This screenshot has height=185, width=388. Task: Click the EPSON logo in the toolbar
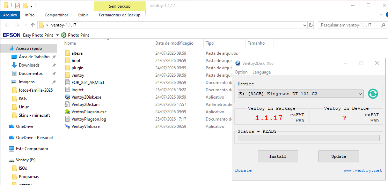click(12, 35)
